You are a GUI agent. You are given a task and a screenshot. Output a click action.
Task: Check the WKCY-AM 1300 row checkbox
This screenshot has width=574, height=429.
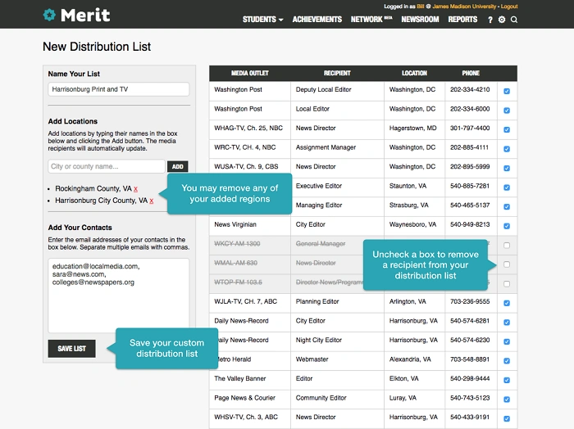coord(507,245)
